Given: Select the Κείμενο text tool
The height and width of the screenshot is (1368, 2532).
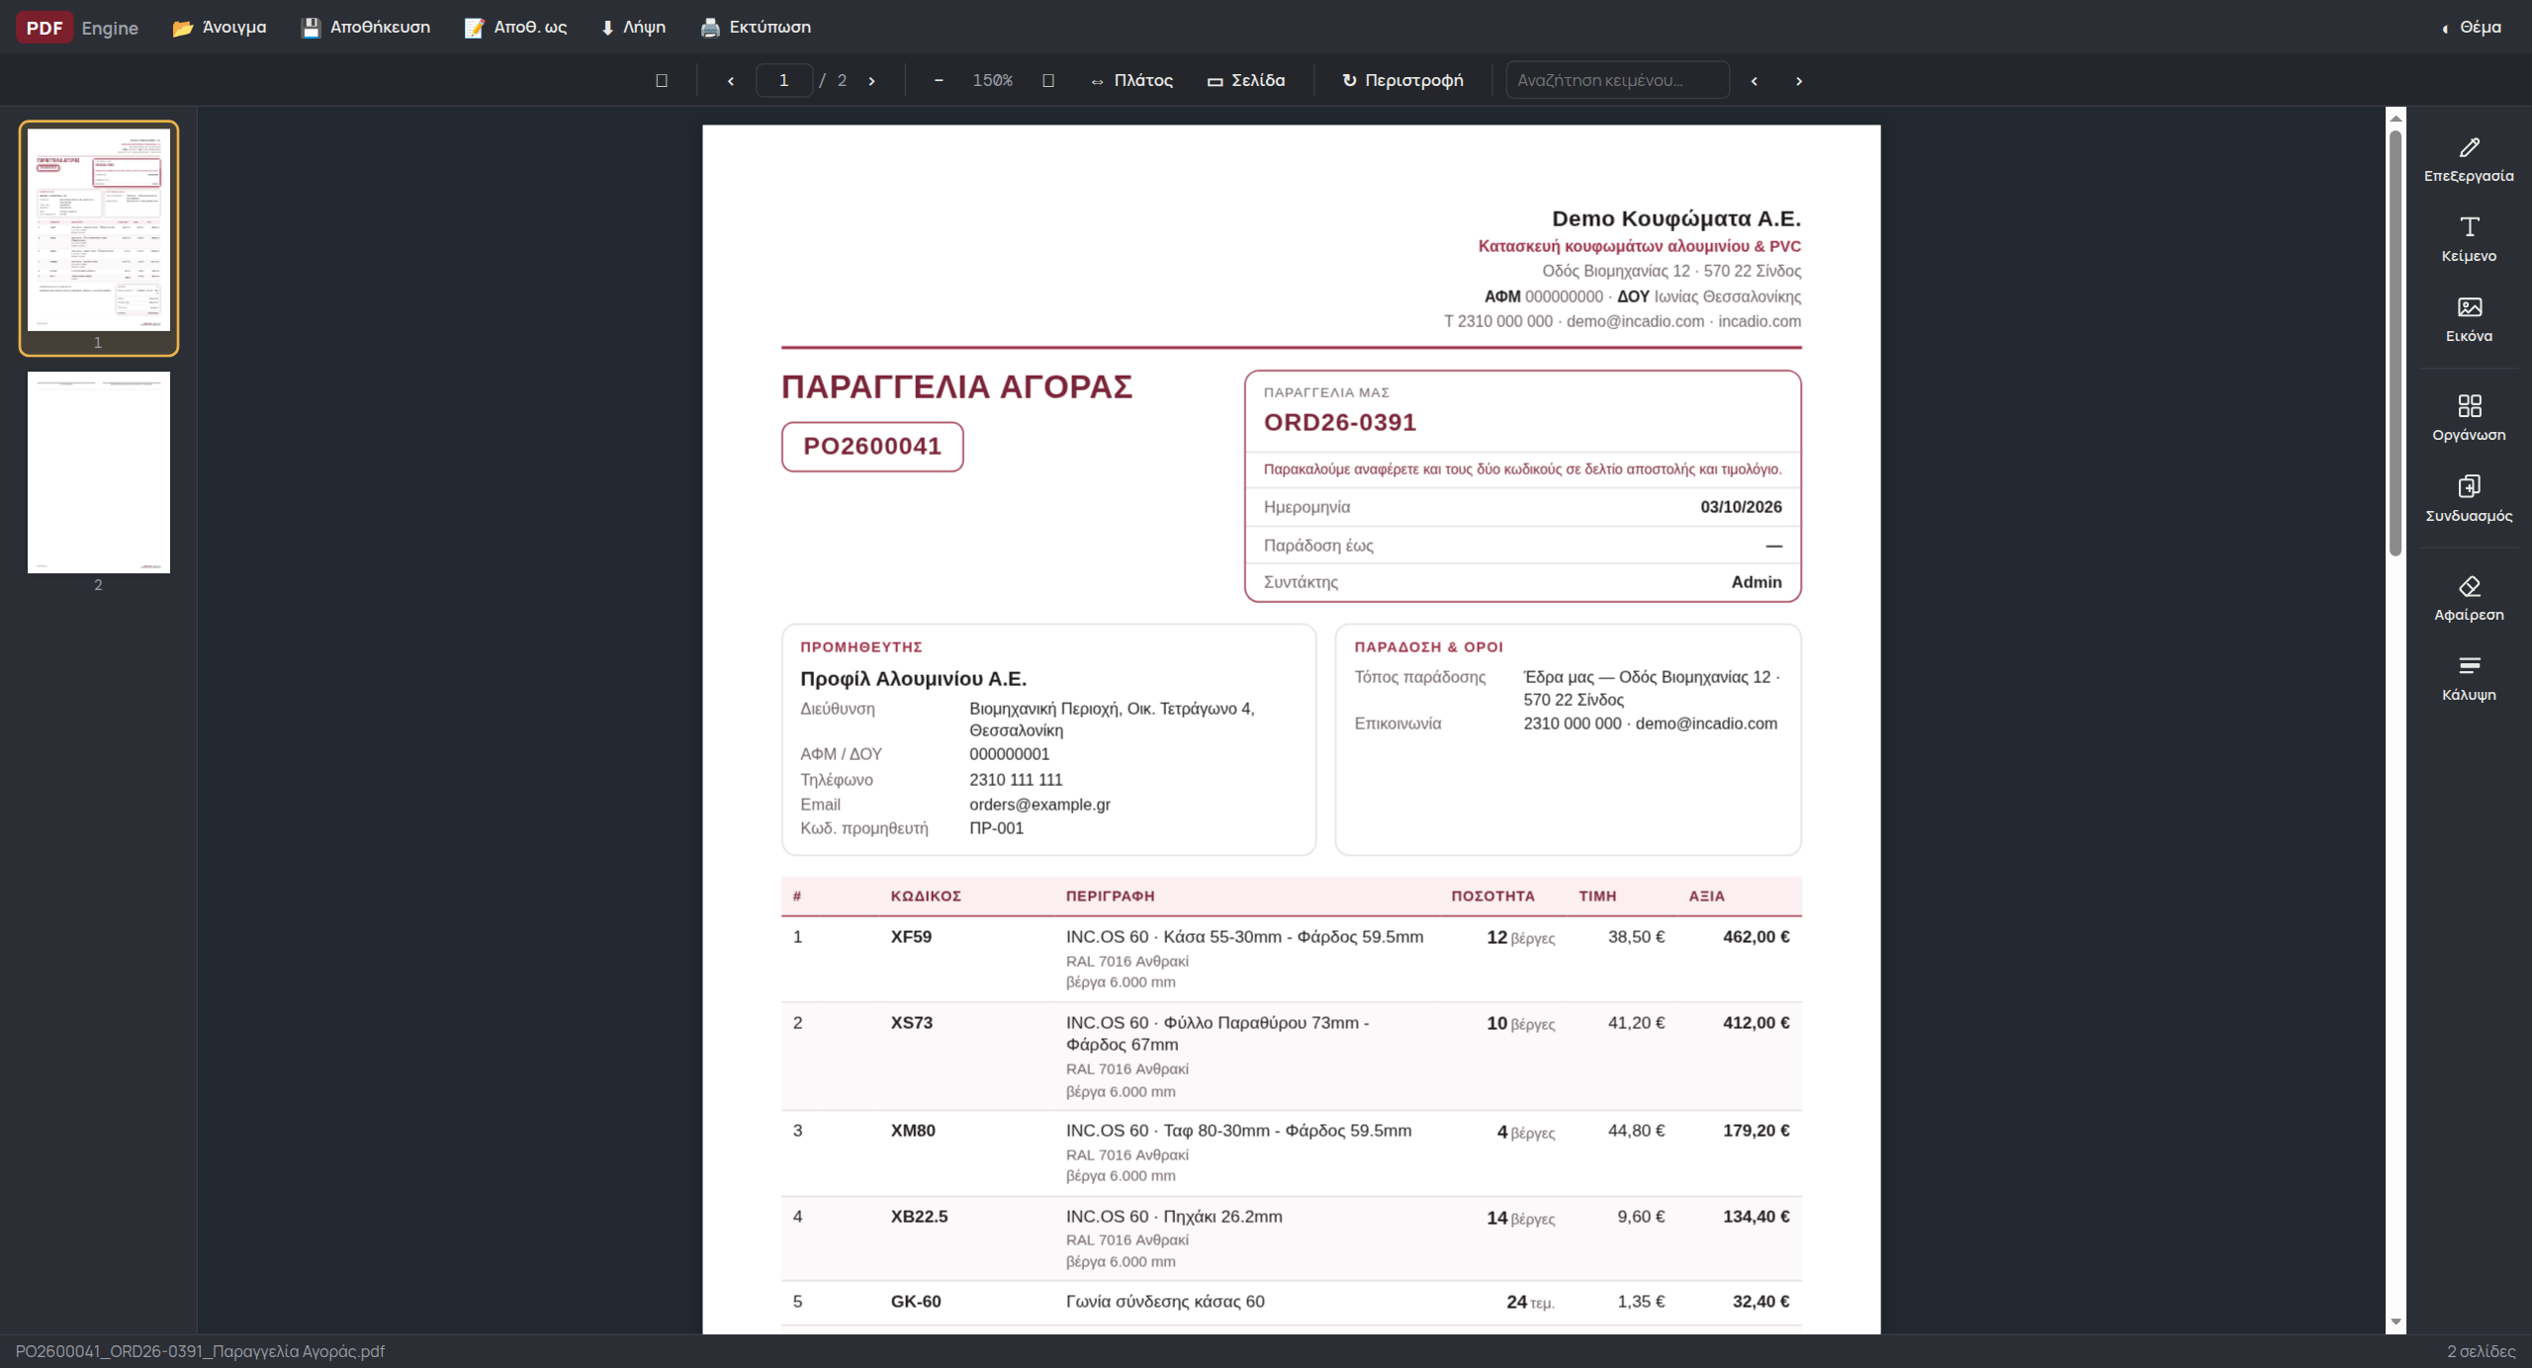Looking at the screenshot, I should pos(2469,239).
